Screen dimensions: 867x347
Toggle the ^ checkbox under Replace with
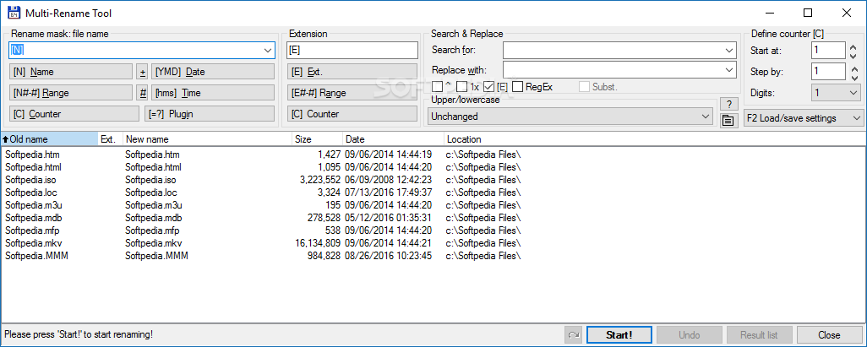click(x=438, y=87)
